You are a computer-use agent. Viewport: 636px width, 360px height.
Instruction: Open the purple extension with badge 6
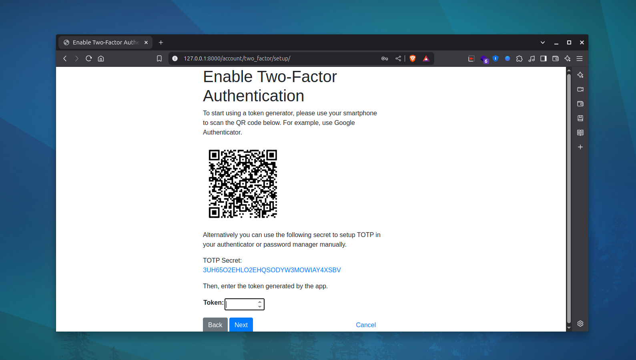click(x=484, y=59)
